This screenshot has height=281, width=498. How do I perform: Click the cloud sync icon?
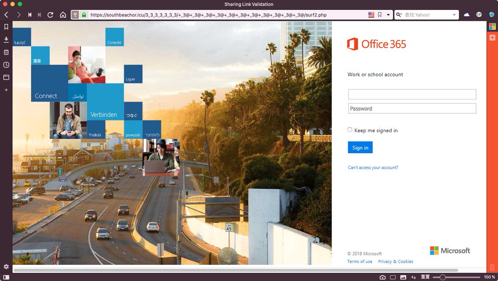pyautogui.click(x=467, y=15)
